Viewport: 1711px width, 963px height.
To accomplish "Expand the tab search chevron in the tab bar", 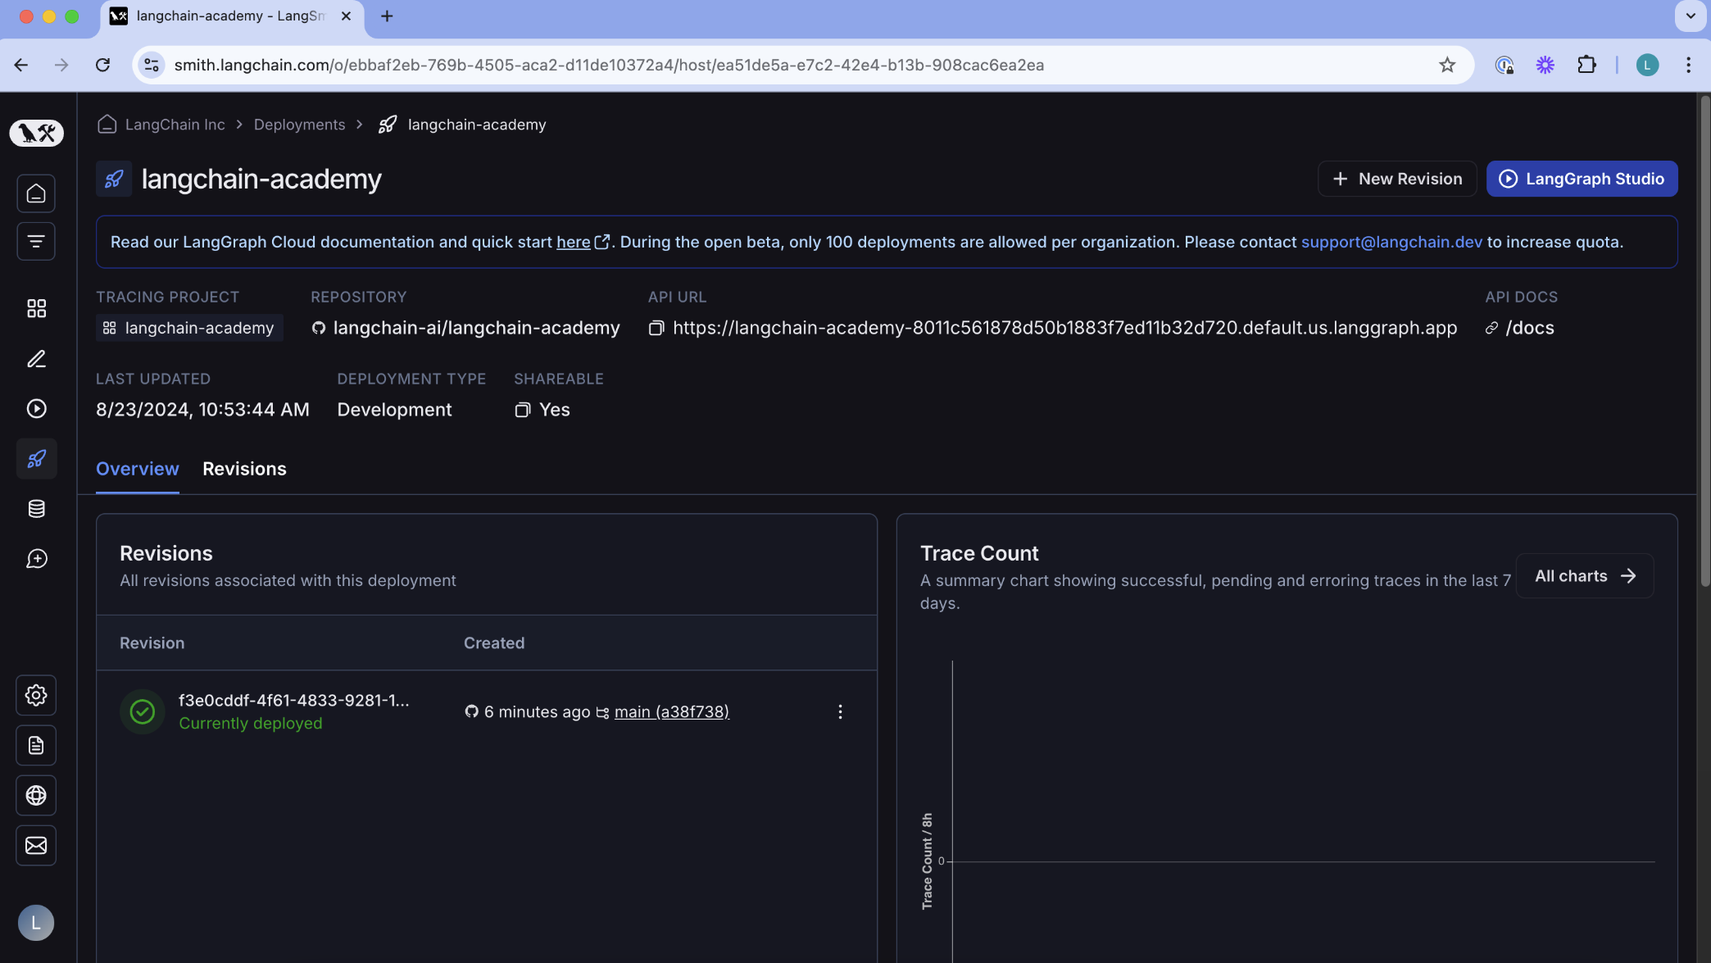I will 1691,16.
